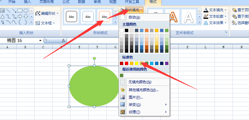Viewport: 249px width, 120px height.
Task: Expand 纹理 submenu arrow
Action: point(166,112)
